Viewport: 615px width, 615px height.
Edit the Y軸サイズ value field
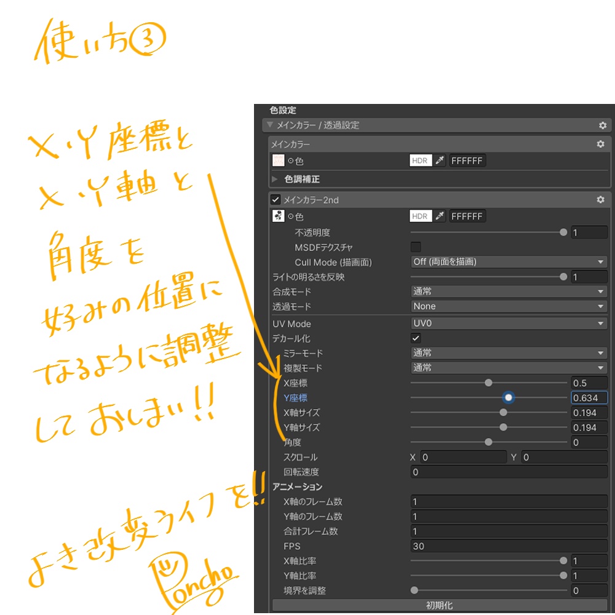click(x=589, y=427)
